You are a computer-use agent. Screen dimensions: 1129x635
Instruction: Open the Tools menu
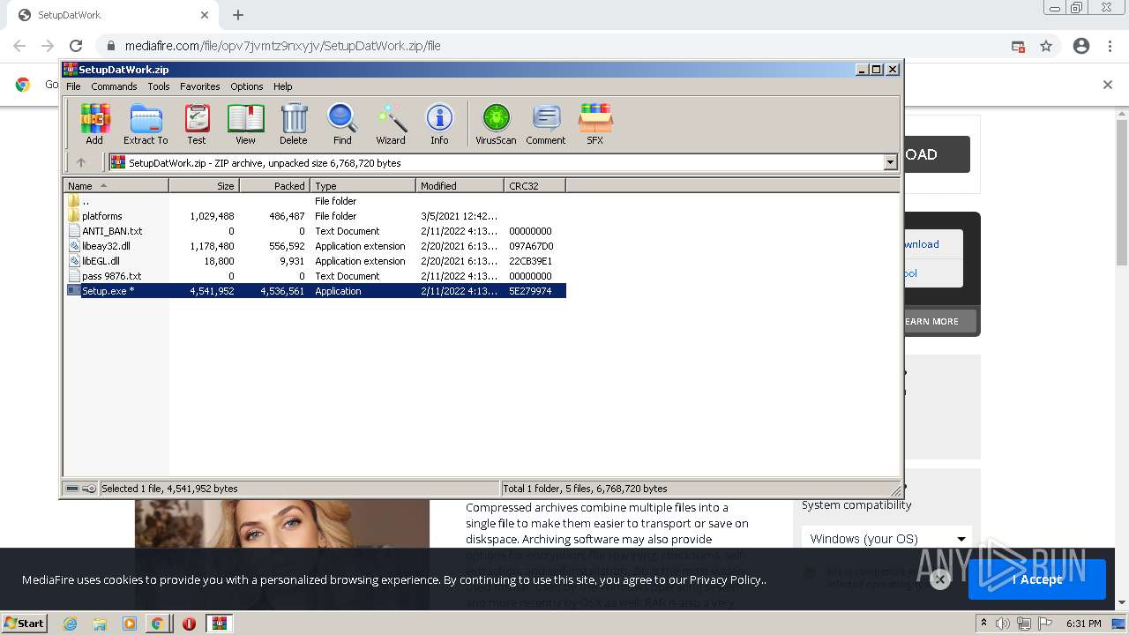coord(159,86)
